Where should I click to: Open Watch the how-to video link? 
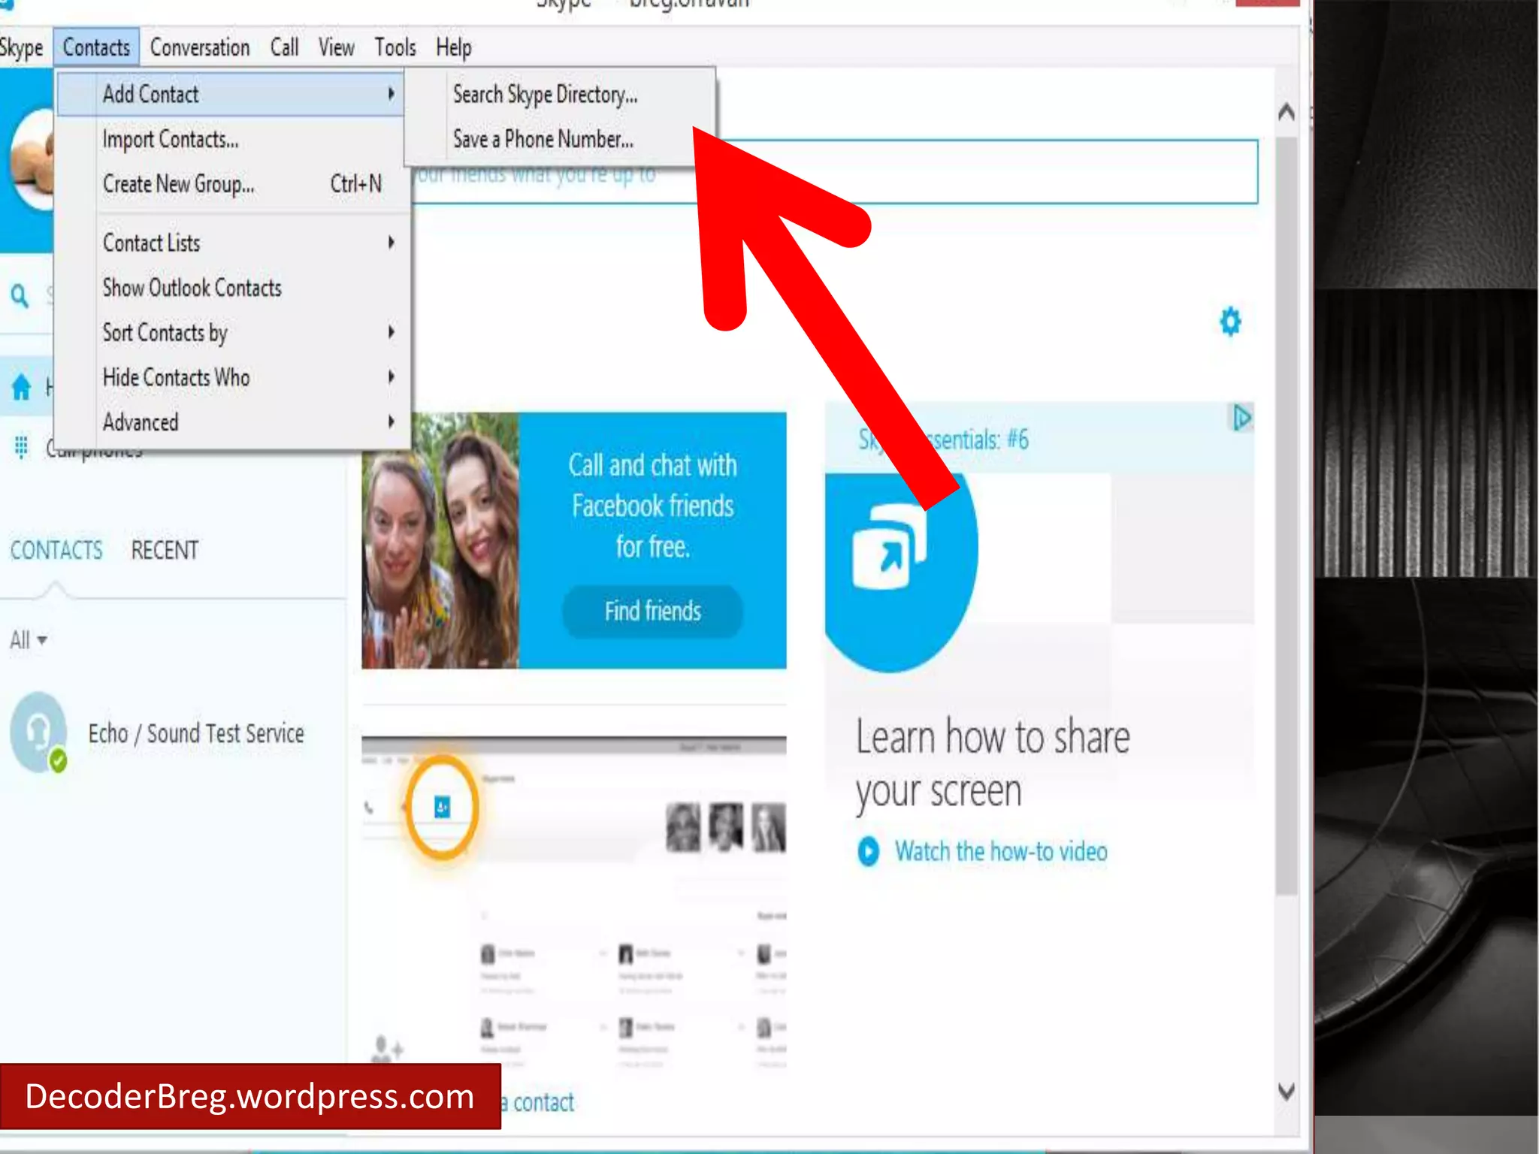[x=1001, y=851]
